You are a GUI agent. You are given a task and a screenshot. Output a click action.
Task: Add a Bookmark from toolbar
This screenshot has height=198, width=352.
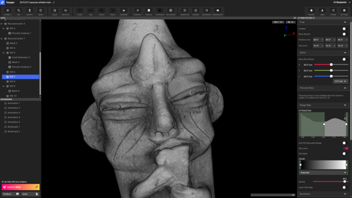[207, 12]
